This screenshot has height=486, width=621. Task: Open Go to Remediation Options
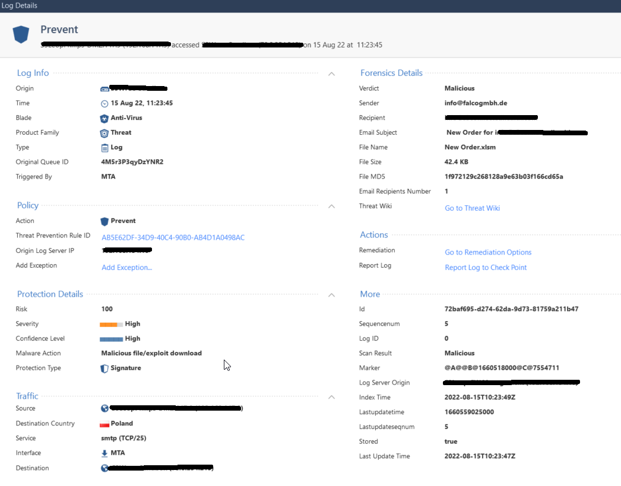coord(488,253)
